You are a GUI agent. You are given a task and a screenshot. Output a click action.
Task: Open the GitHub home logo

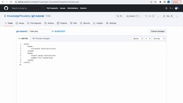pyautogui.click(x=6, y=8)
